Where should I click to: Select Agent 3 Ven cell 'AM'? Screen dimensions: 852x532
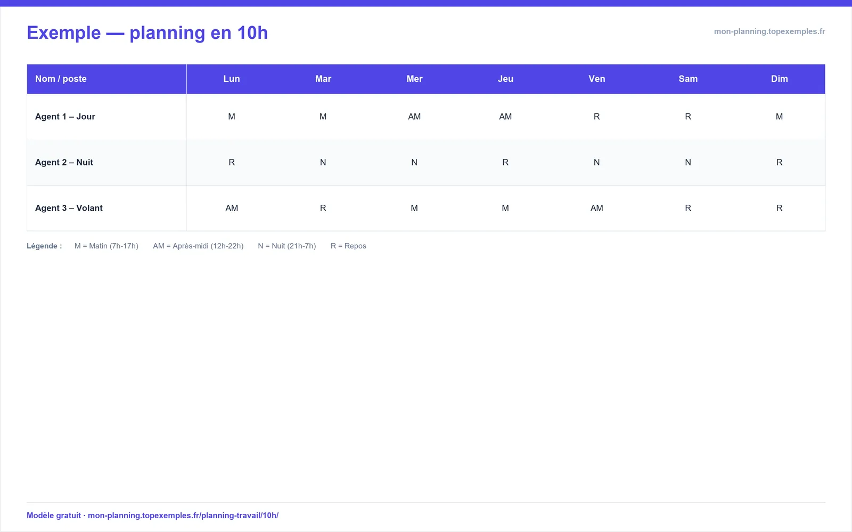click(597, 208)
